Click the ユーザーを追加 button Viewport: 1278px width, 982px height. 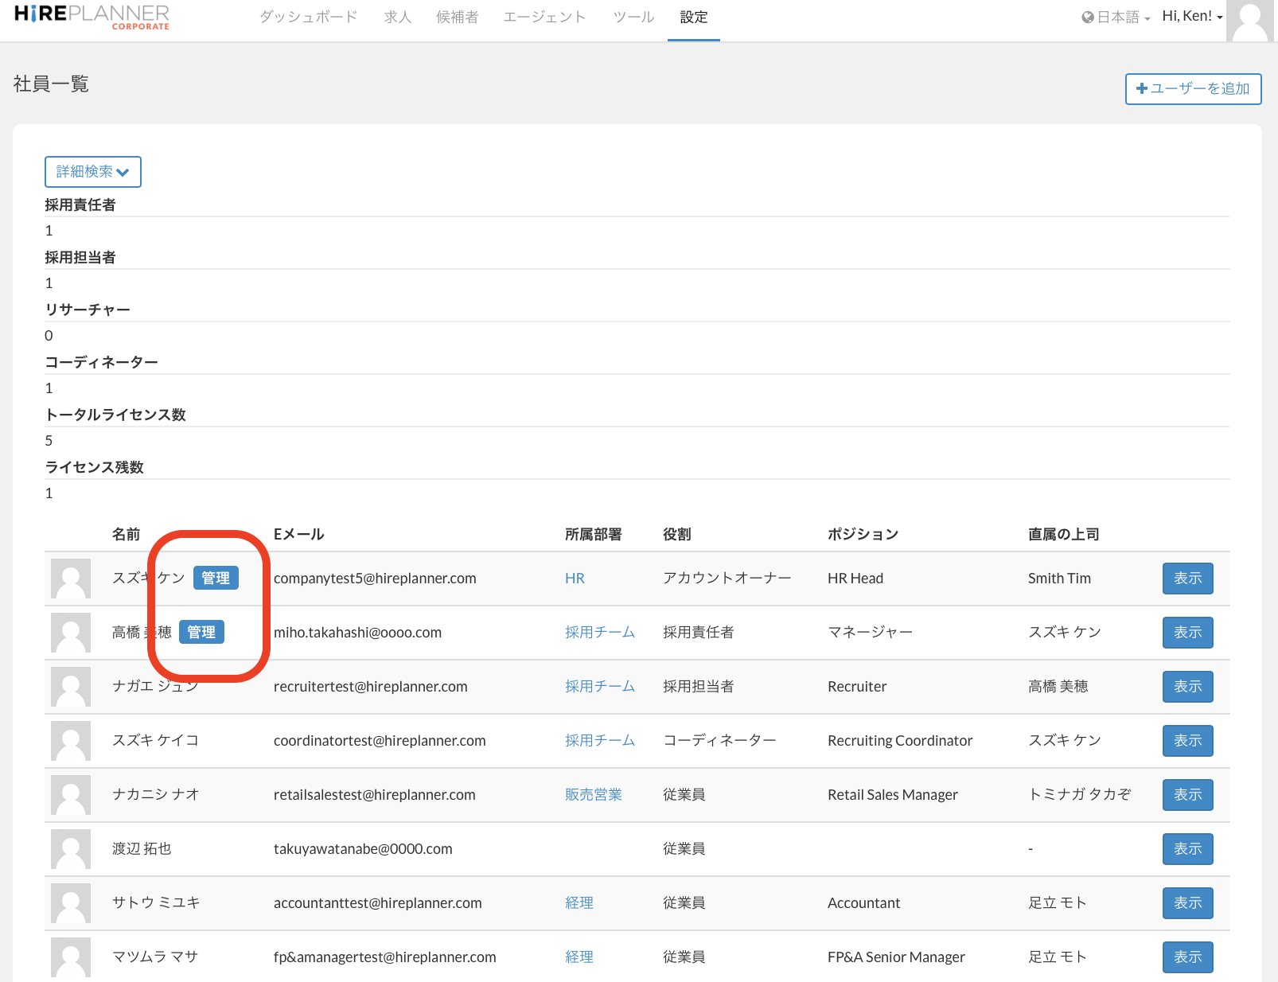pos(1193,88)
